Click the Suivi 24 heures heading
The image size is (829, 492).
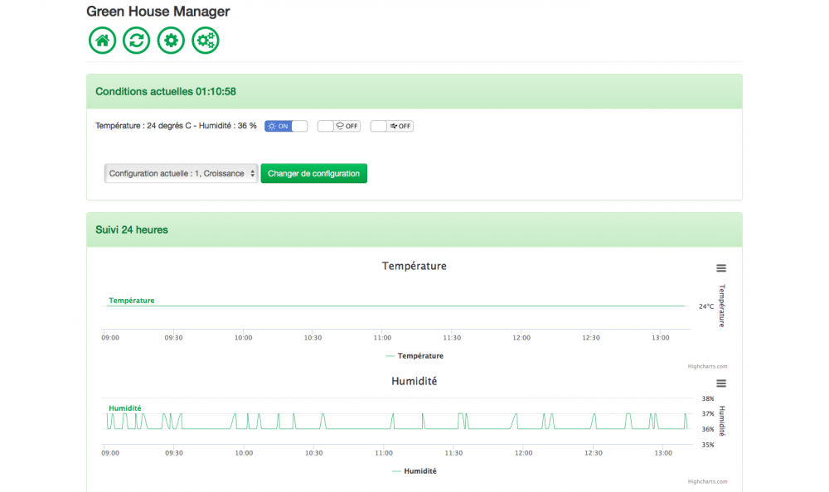pos(132,230)
